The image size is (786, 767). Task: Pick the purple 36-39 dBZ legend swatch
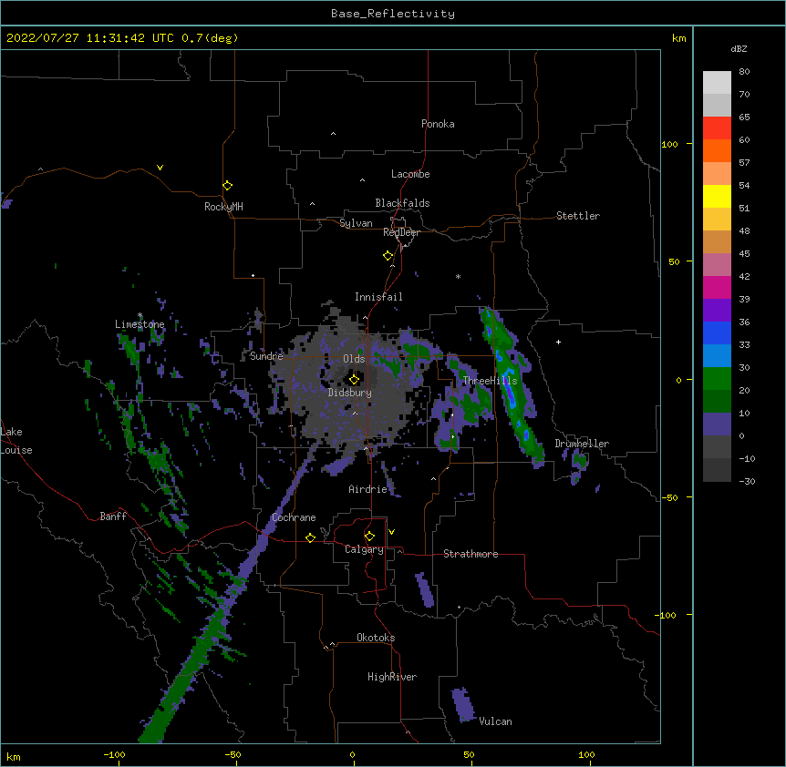717,311
